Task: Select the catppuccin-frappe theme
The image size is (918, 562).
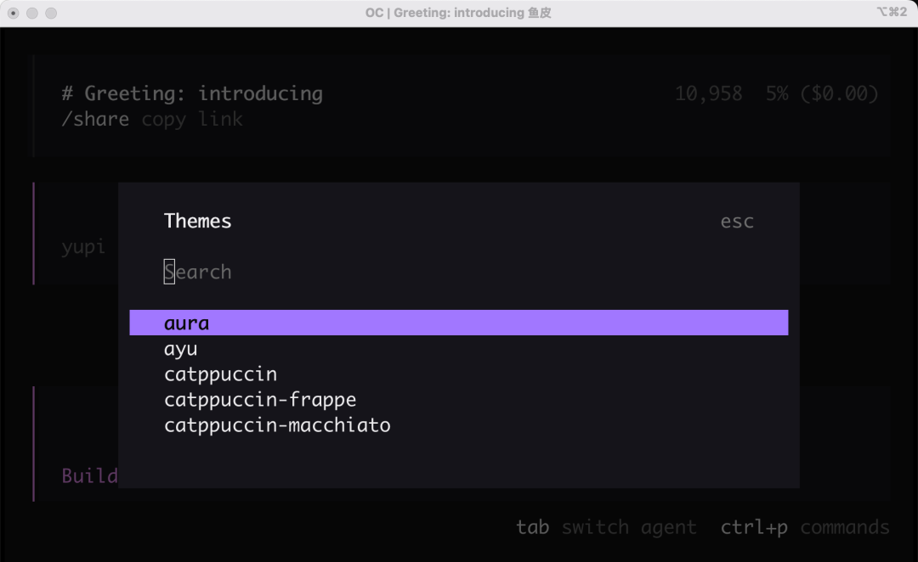Action: [259, 399]
